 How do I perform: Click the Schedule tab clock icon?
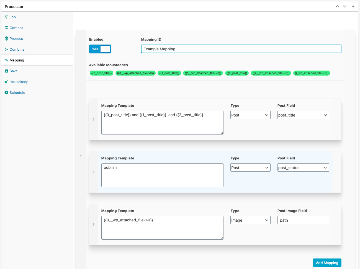tap(6, 92)
